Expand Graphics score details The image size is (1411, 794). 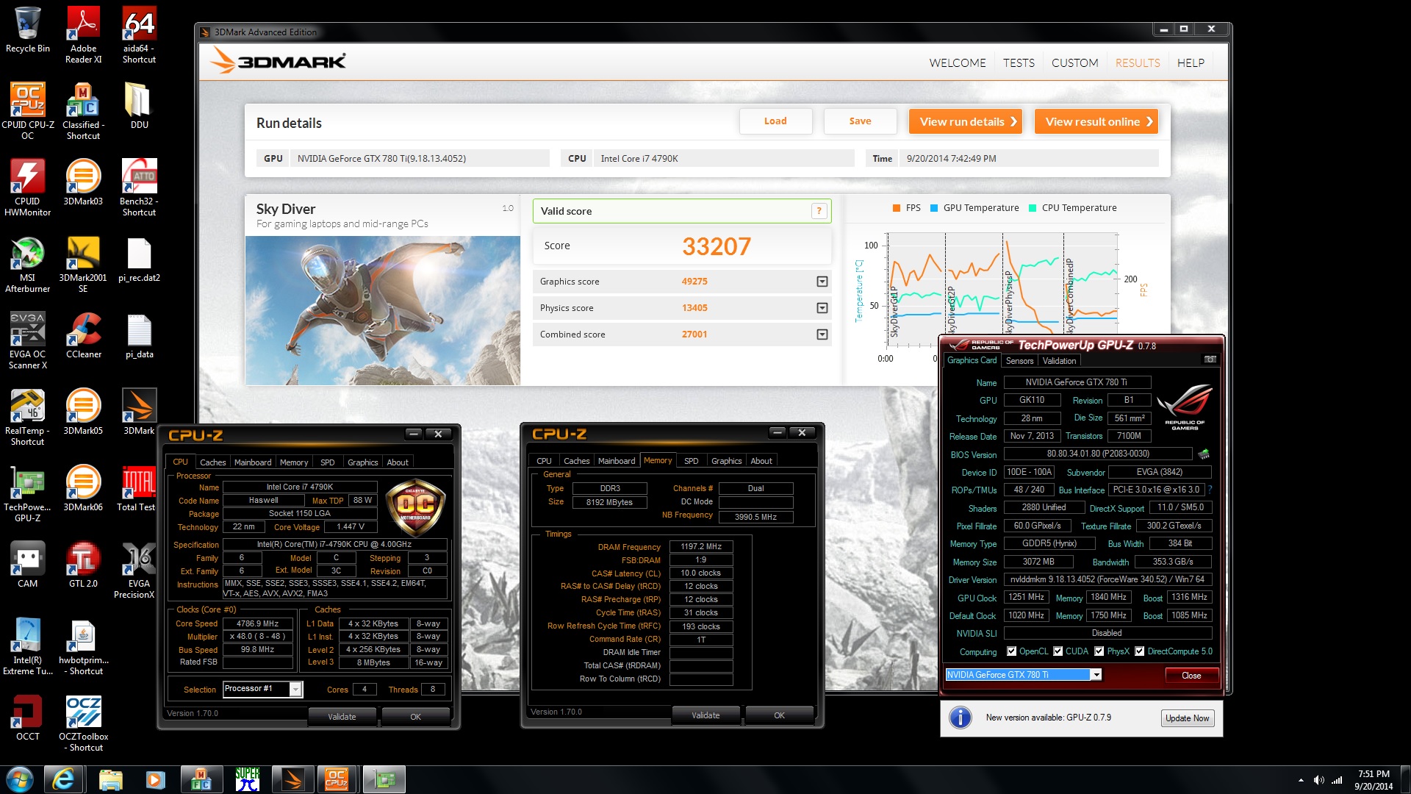point(822,282)
